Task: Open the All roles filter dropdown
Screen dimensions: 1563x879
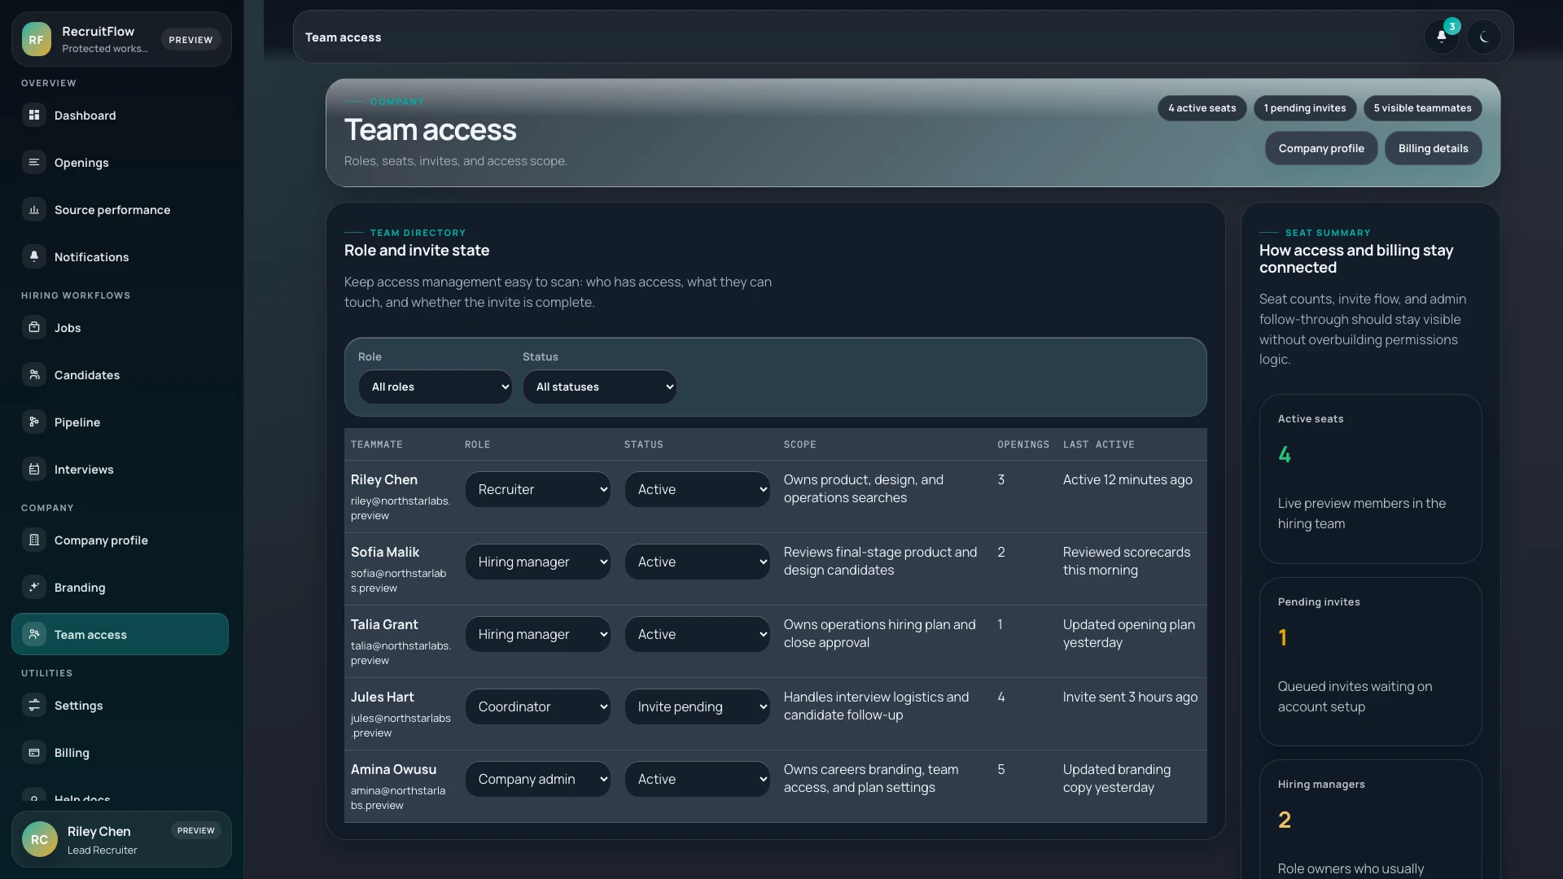Action: pos(436,387)
